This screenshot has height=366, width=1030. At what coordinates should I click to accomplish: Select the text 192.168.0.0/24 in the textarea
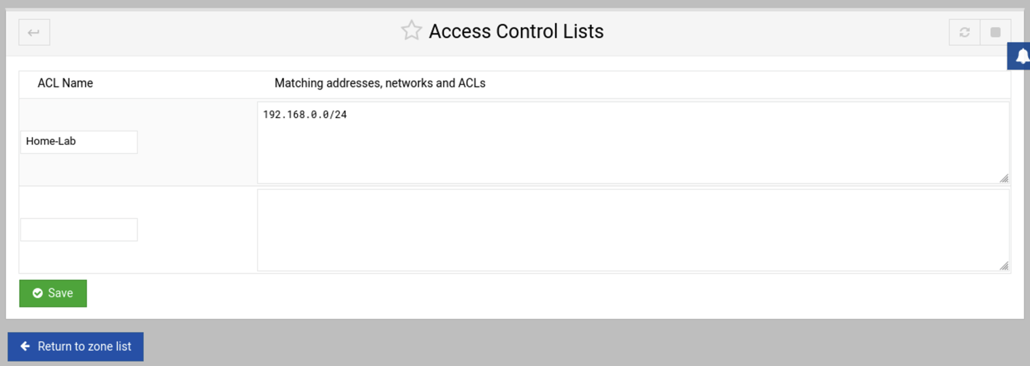[x=305, y=114]
